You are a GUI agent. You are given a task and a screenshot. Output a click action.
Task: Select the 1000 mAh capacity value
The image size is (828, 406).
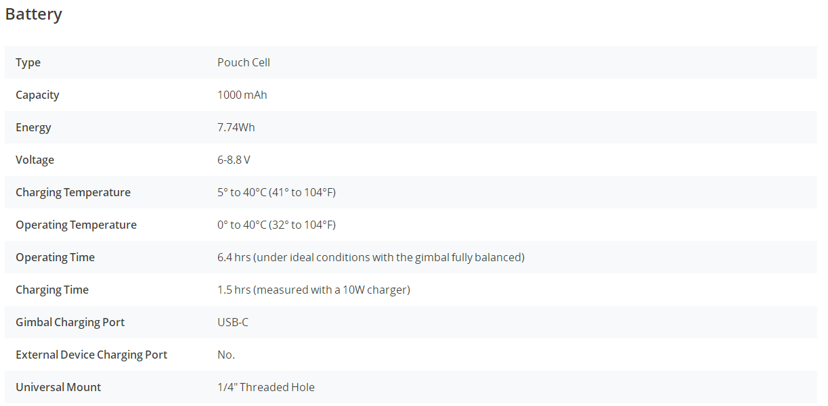click(x=242, y=95)
